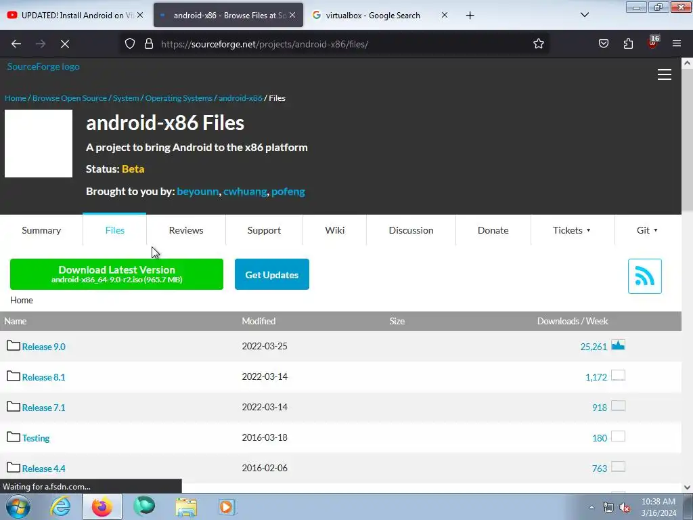The width and height of the screenshot is (693, 520).
Task: Click the Testing folder icon
Action: tap(14, 437)
